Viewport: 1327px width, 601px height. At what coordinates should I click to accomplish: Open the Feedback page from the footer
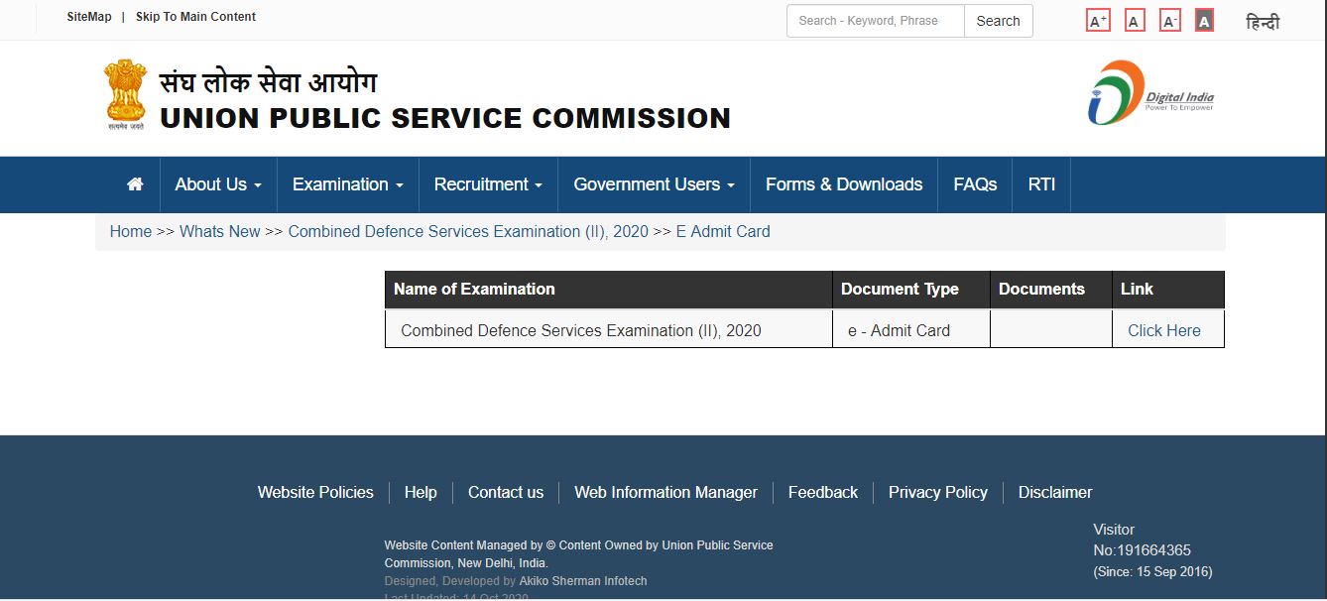(823, 492)
